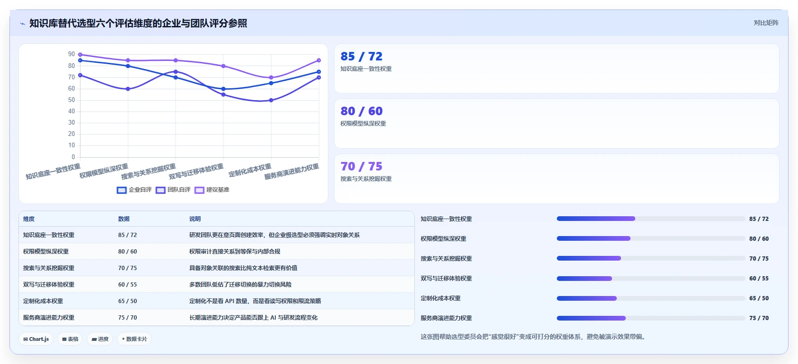Click description starting with 研发团队更在意页面创建效率

[274, 235]
